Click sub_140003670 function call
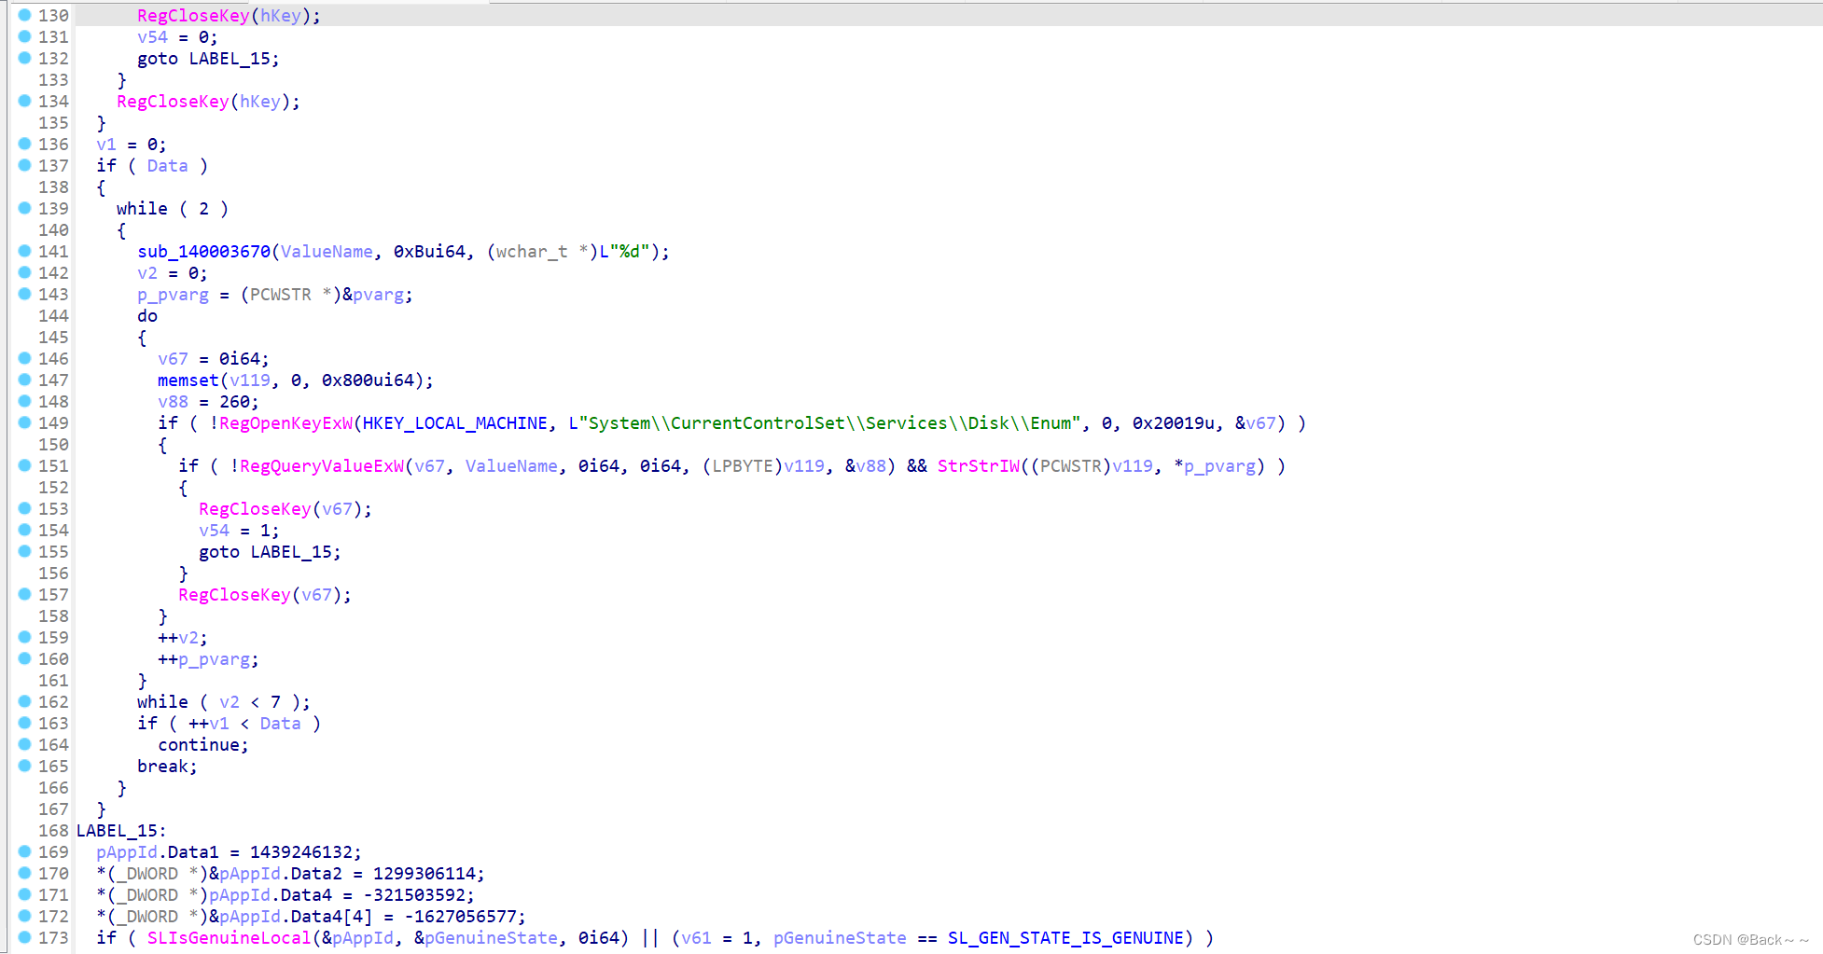Viewport: 1823px width, 954px height. (x=203, y=252)
